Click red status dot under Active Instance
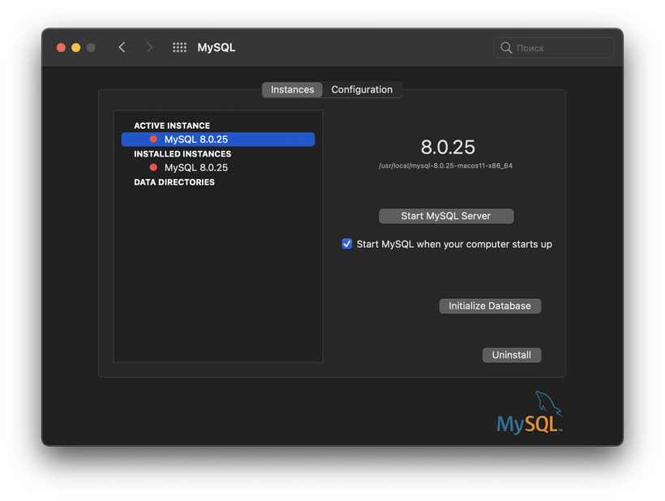 tap(153, 139)
